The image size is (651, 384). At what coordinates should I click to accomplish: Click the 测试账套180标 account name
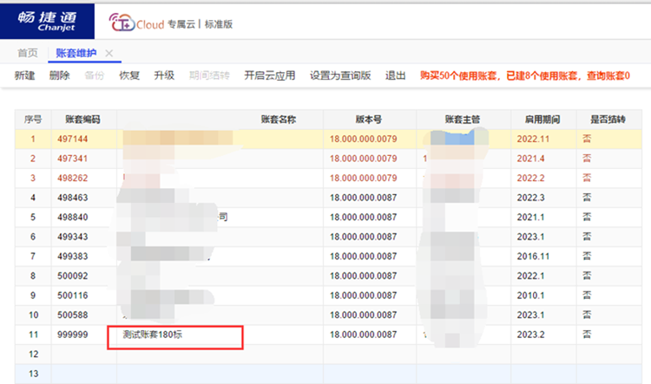tap(153, 335)
